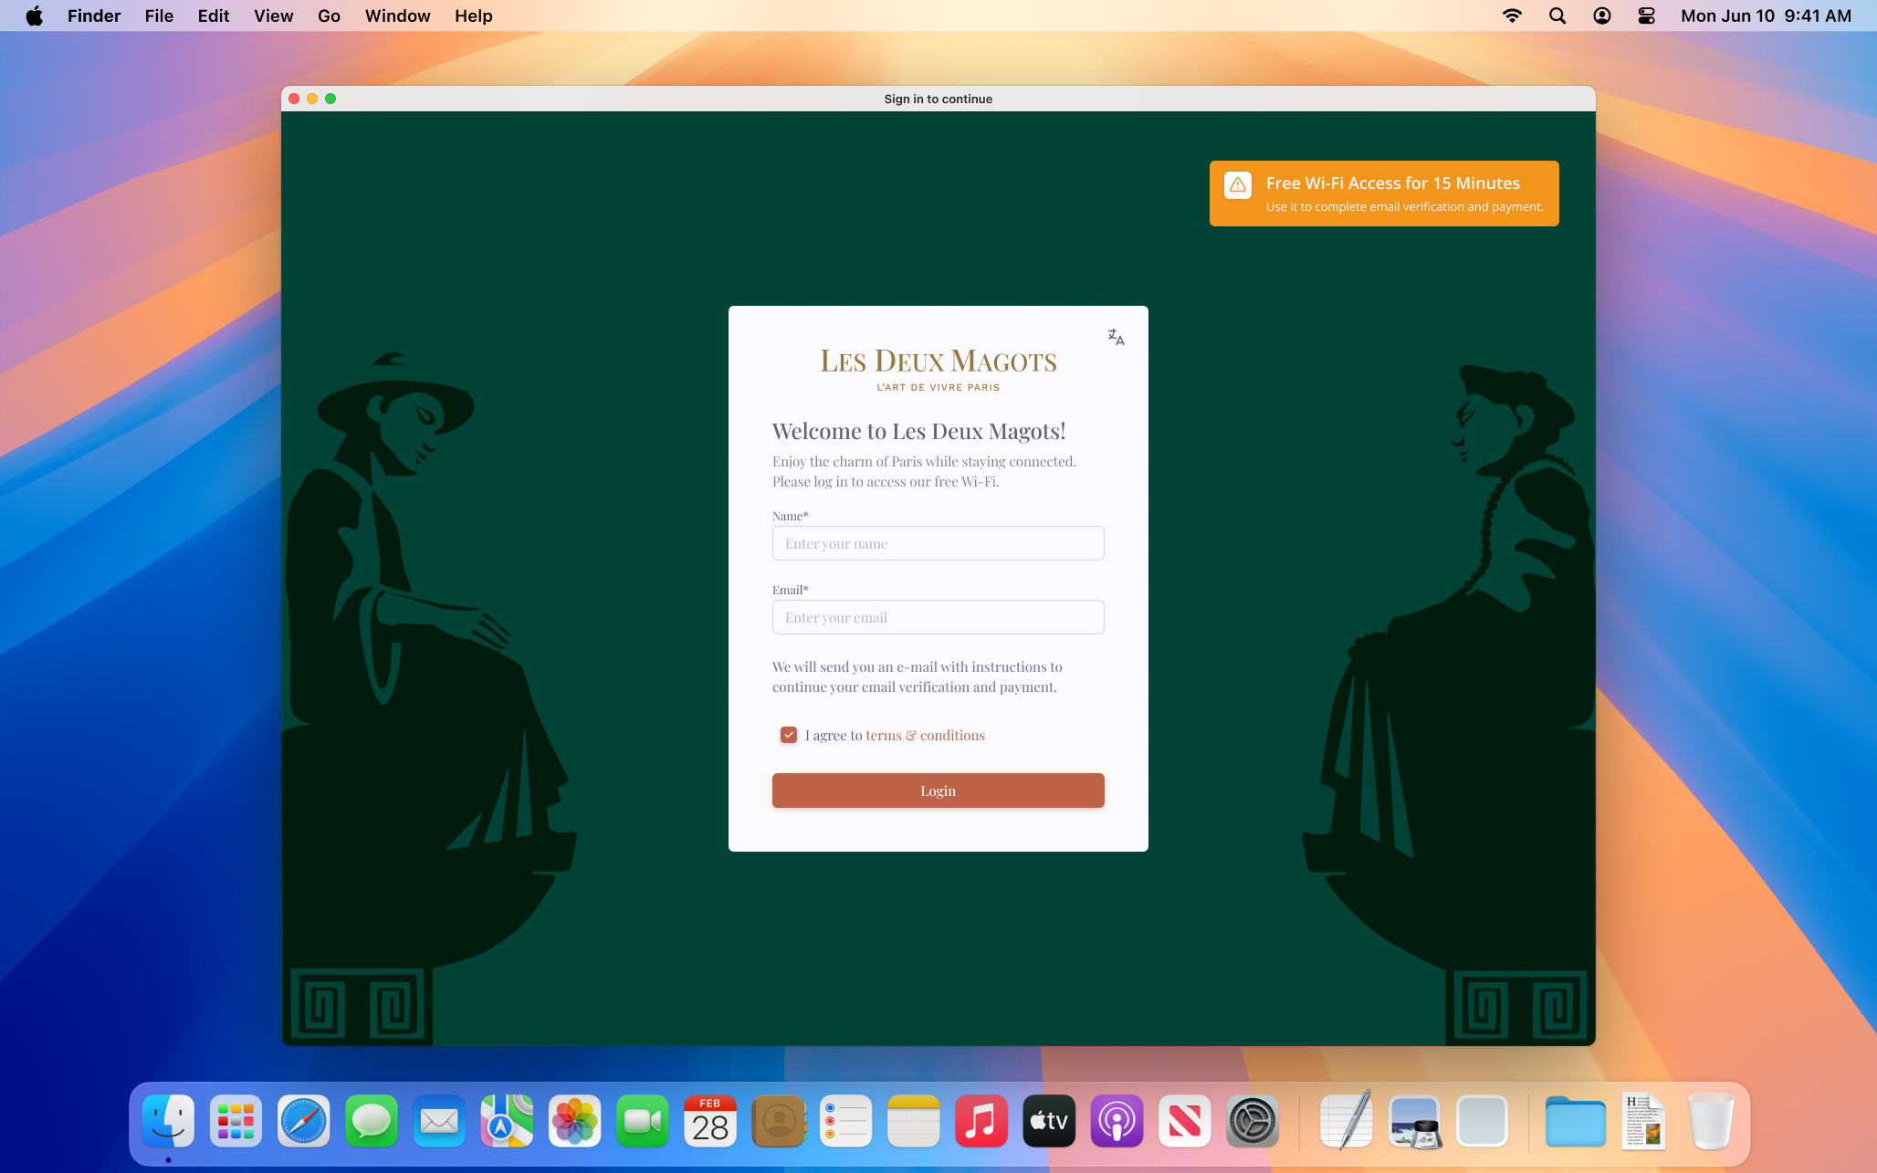
Task: Toggle the terms & conditions agreement checkbox
Action: click(x=789, y=735)
